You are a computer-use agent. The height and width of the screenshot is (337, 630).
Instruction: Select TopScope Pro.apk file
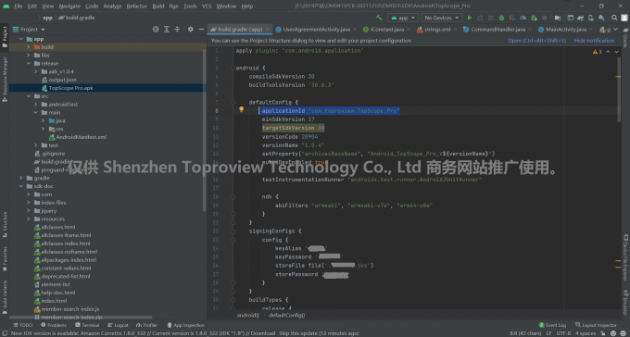[x=70, y=88]
